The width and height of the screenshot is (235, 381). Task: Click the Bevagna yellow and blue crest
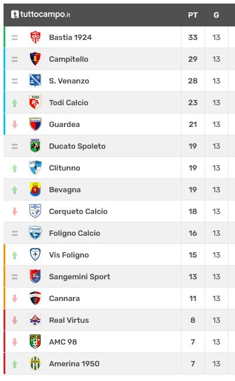coord(35,189)
